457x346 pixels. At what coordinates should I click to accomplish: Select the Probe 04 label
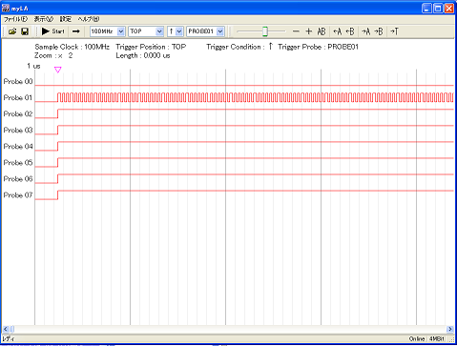(18, 147)
